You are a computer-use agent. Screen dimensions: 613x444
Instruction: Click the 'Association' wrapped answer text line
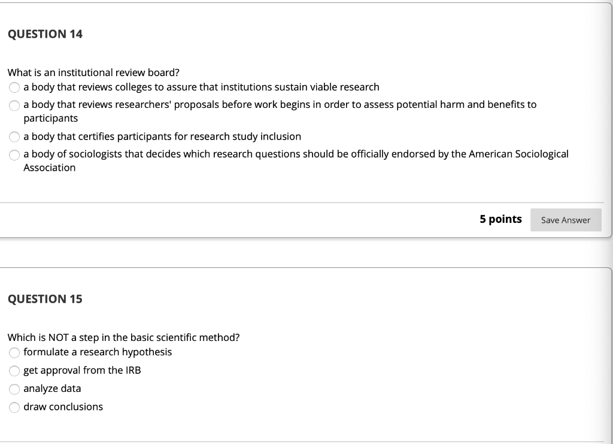(49, 168)
